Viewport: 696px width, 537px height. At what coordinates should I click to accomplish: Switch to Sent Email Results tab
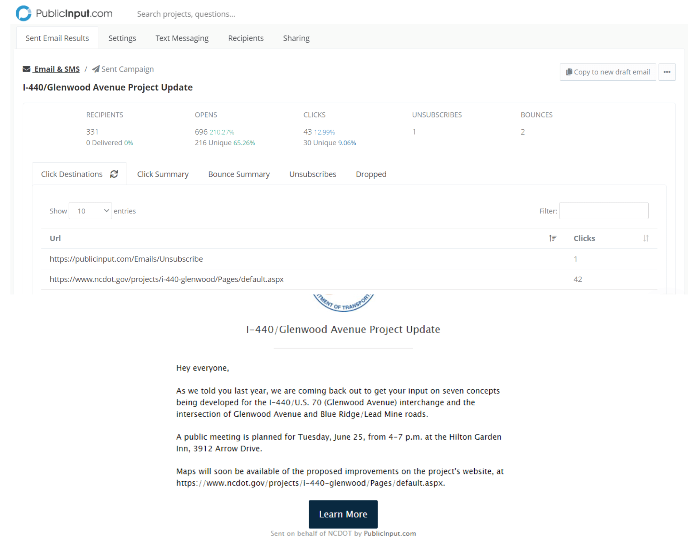click(x=57, y=38)
